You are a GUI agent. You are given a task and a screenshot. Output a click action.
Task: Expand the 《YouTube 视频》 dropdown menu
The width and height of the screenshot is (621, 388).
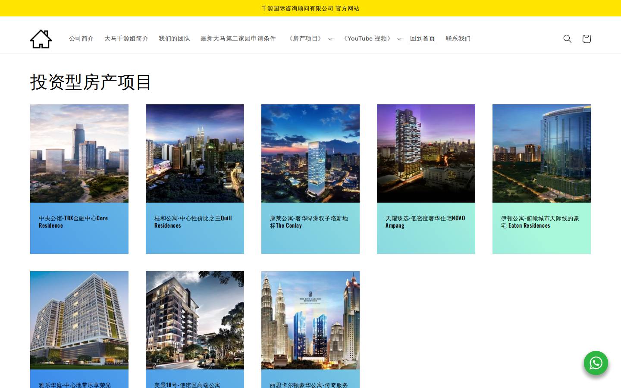[x=372, y=39]
